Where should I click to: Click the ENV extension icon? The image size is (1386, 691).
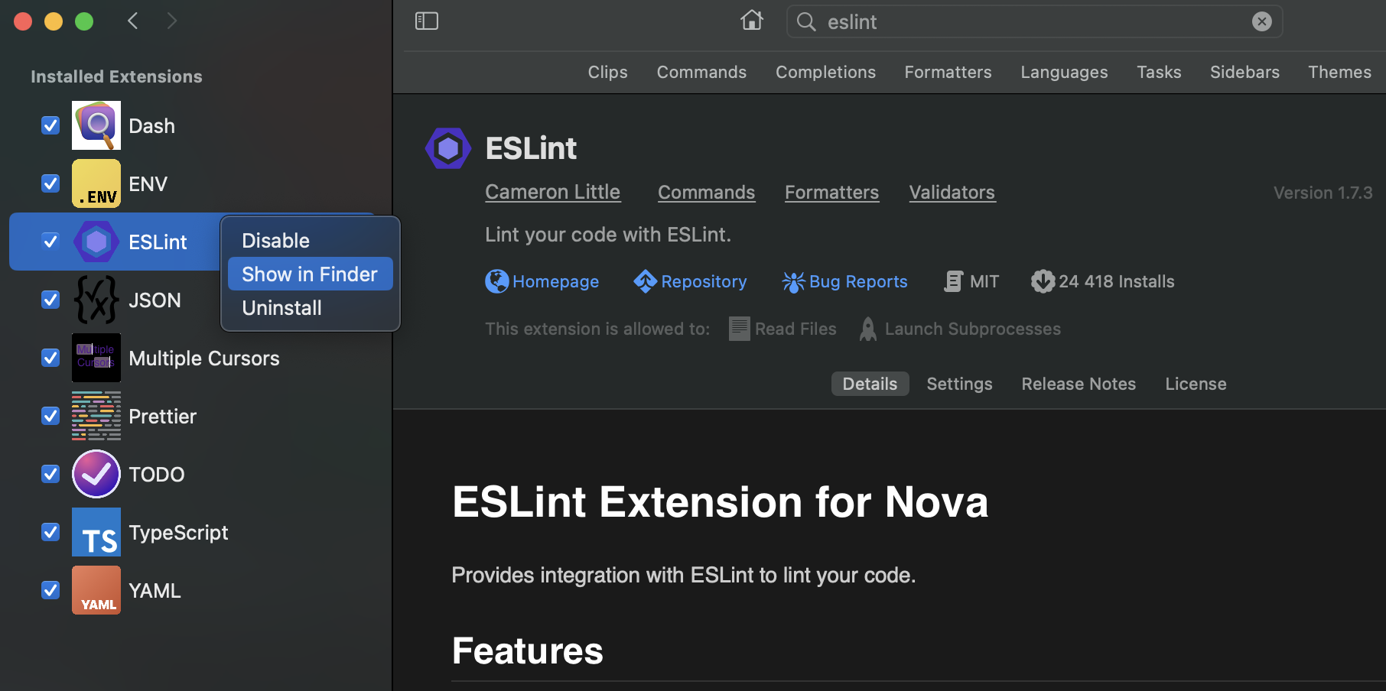[x=96, y=183]
